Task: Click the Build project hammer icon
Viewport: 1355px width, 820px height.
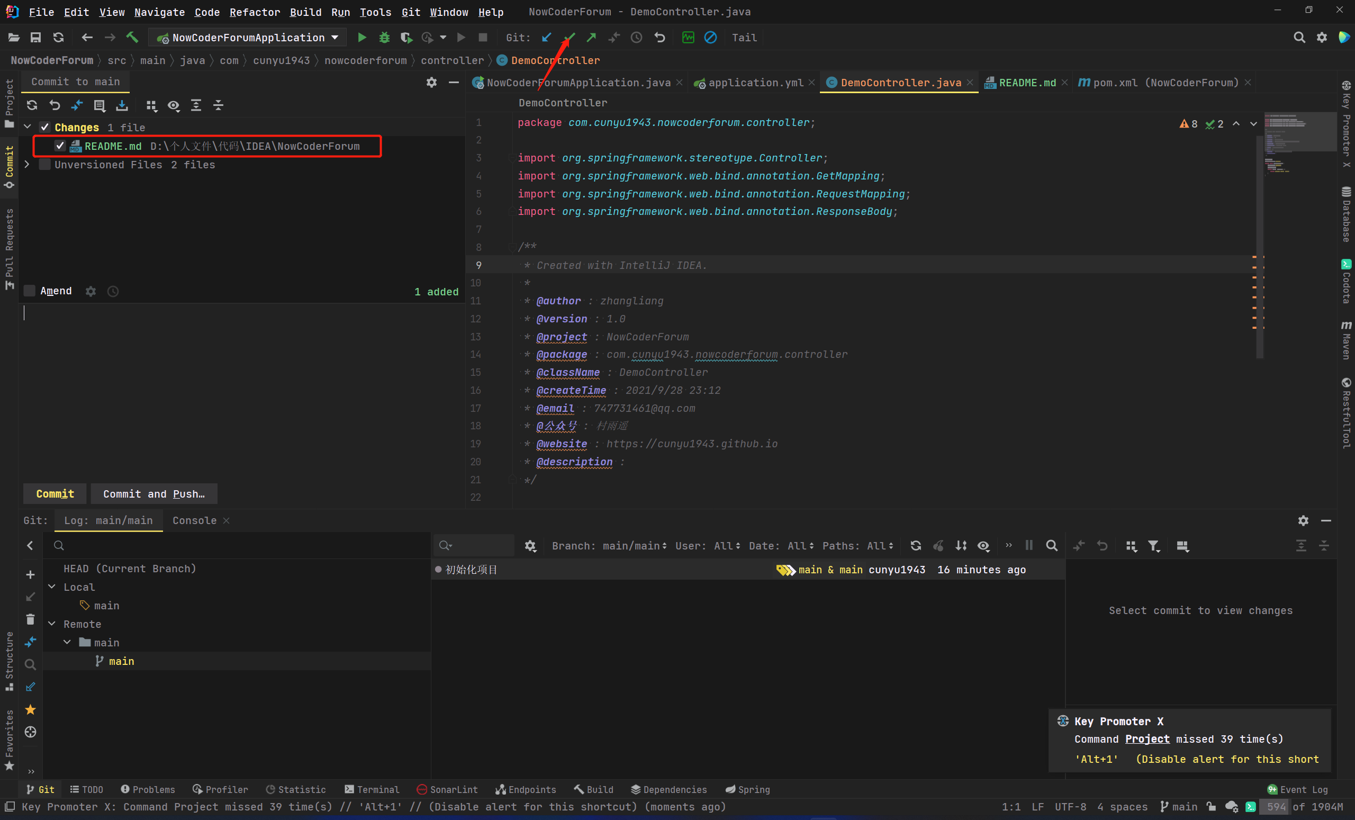Action: (132, 38)
